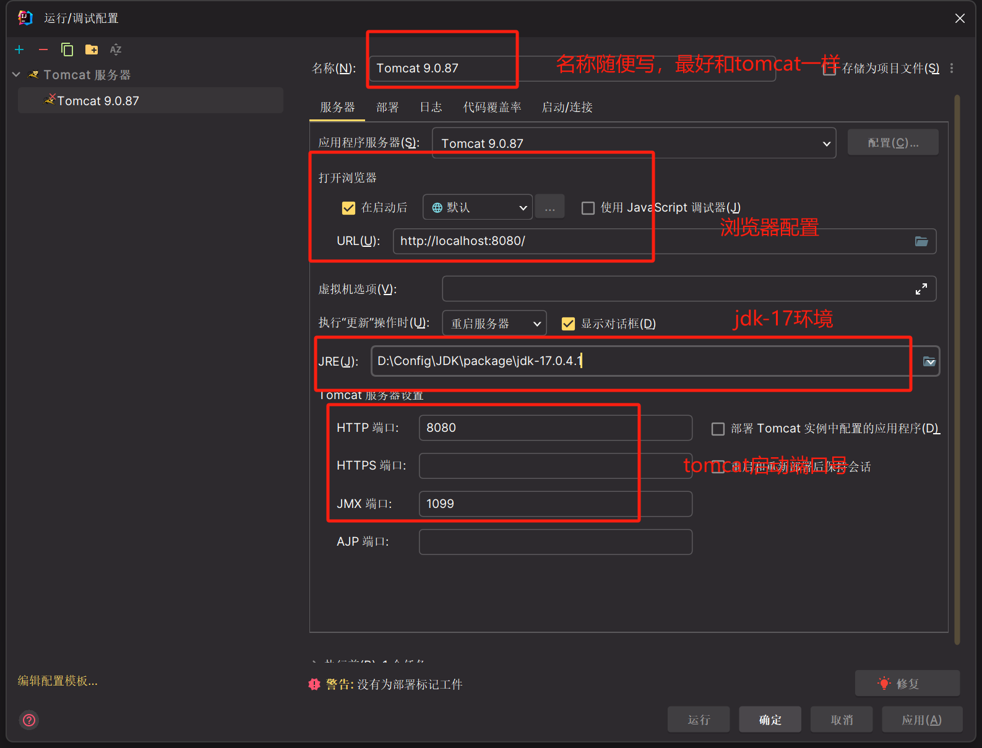Switch to the 代码覆盖率 tab
This screenshot has width=982, height=748.
click(x=492, y=107)
